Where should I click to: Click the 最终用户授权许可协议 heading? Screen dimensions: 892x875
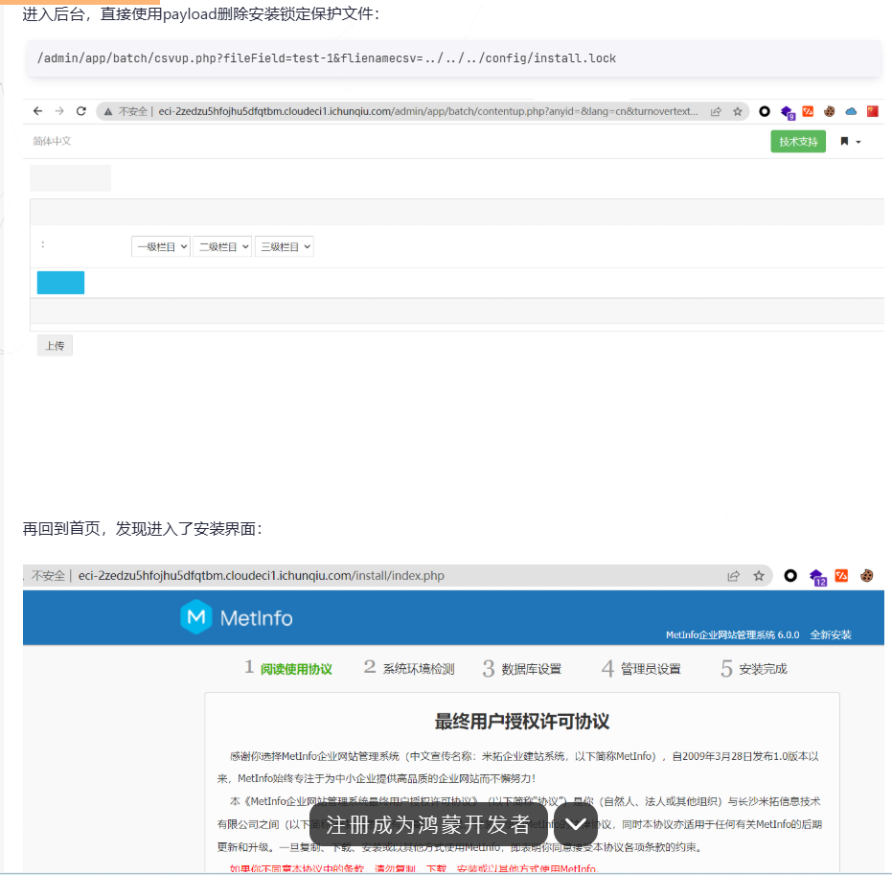(521, 722)
